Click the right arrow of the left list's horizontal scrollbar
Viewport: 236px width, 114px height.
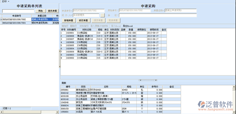pos(57,112)
